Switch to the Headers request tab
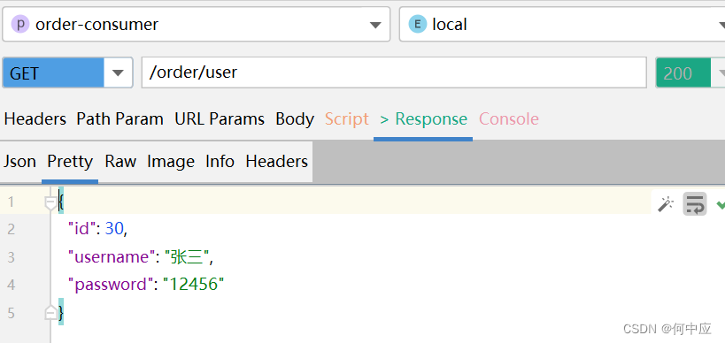Screen dimensions: 725x343 [35, 119]
